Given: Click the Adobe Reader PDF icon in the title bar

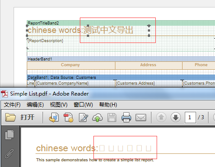Looking at the screenshot, I should (4, 94).
